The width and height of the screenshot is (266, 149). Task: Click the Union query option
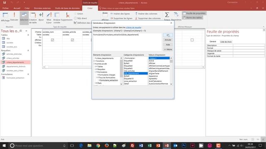click(x=79, y=14)
